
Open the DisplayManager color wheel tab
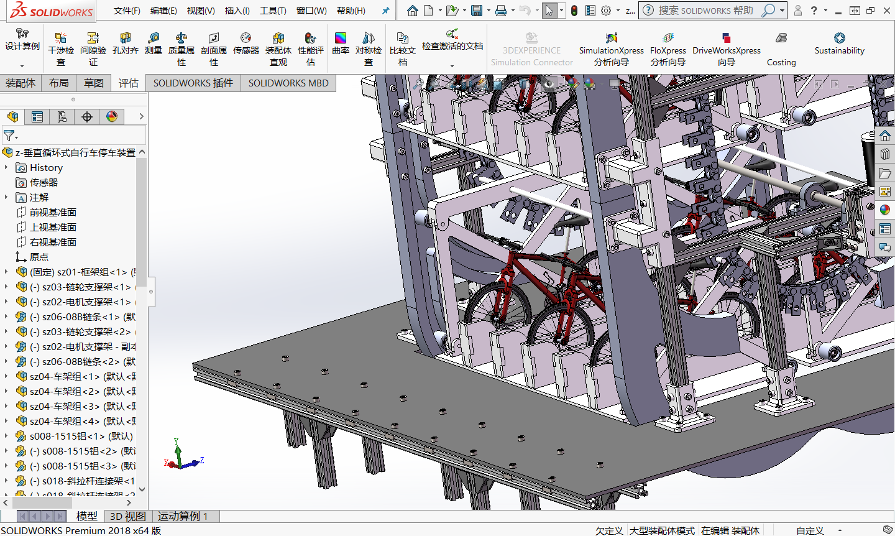click(x=112, y=117)
